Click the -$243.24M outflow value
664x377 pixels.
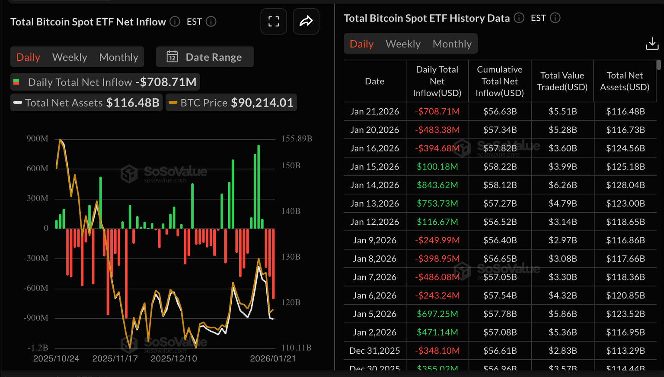pos(437,295)
